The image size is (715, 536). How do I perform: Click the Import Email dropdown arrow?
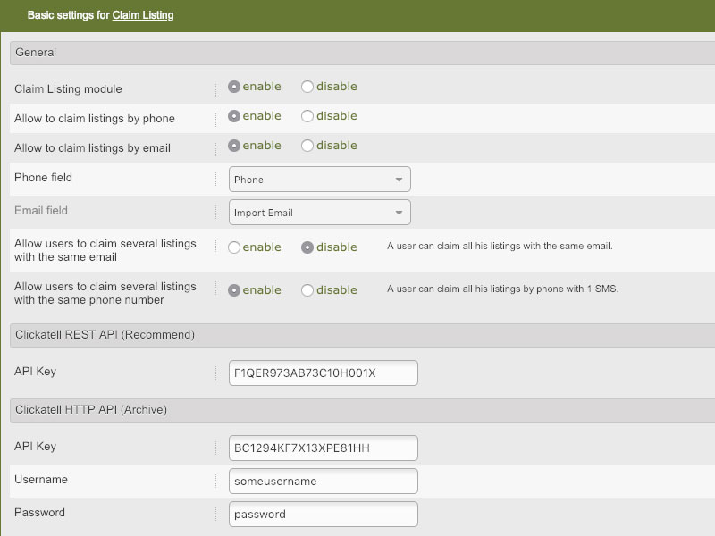pyautogui.click(x=399, y=214)
